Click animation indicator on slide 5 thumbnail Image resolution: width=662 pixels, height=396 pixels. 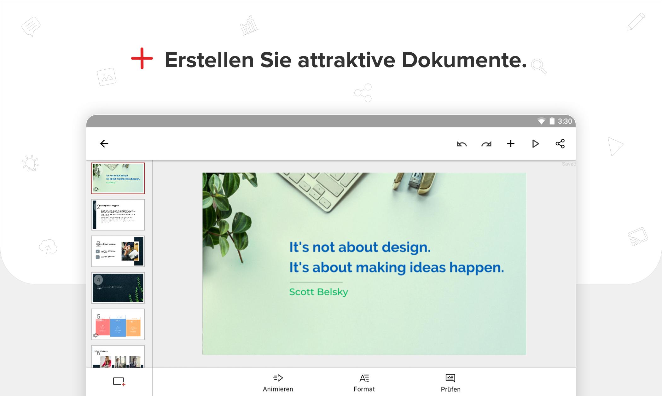point(96,335)
